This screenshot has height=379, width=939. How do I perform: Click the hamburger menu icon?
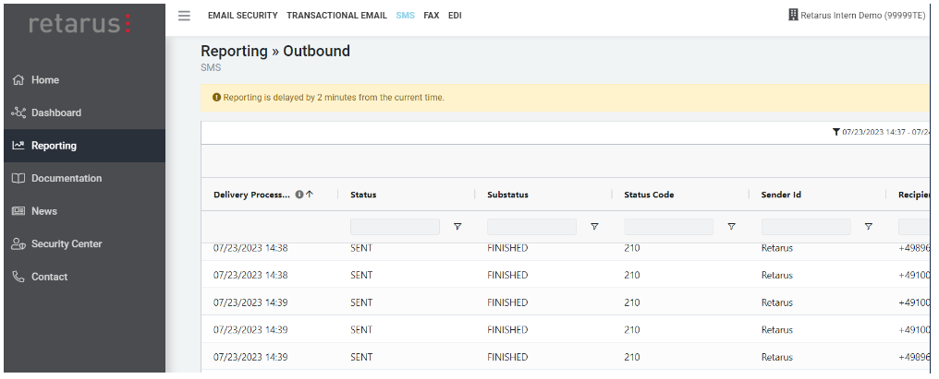(184, 16)
